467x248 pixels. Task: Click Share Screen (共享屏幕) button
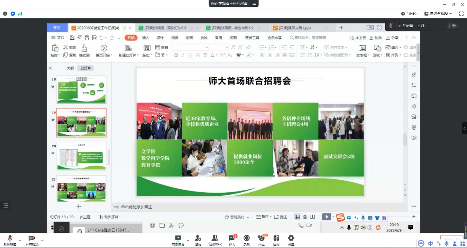click(x=178, y=240)
